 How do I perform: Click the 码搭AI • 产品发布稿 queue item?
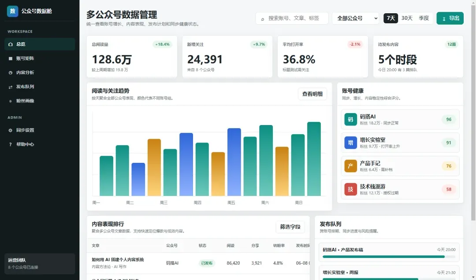tap(389, 252)
